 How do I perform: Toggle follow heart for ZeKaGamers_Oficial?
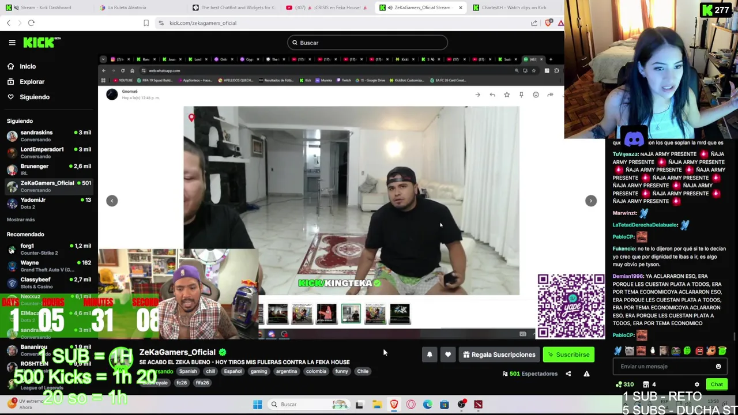[x=448, y=354]
